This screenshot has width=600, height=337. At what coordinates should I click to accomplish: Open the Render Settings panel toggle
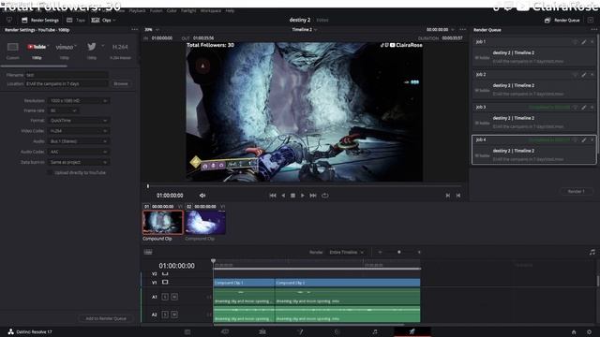pyautogui.click(x=40, y=21)
